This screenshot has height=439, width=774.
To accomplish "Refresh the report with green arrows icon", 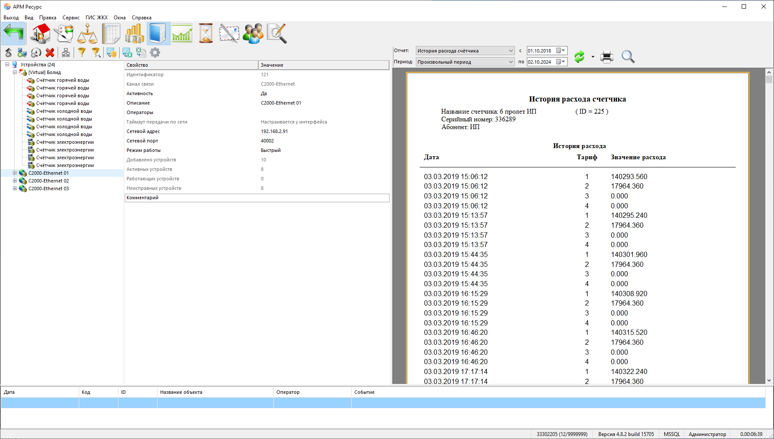I will click(x=579, y=56).
